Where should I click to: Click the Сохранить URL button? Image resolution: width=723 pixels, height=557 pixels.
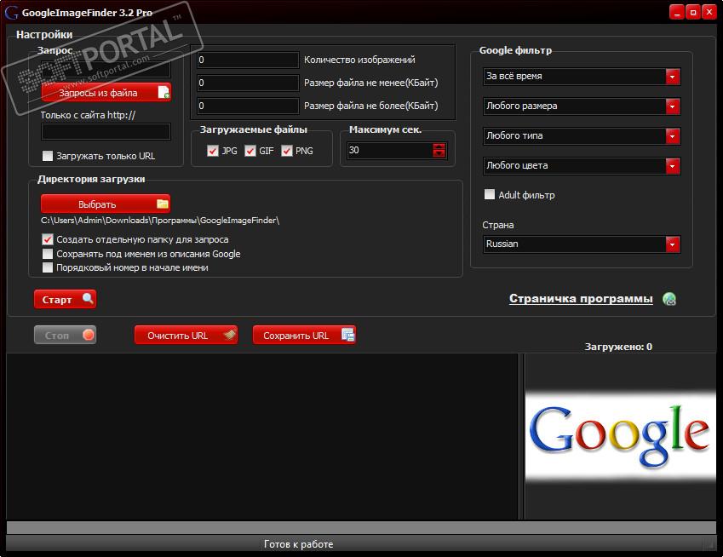click(304, 335)
